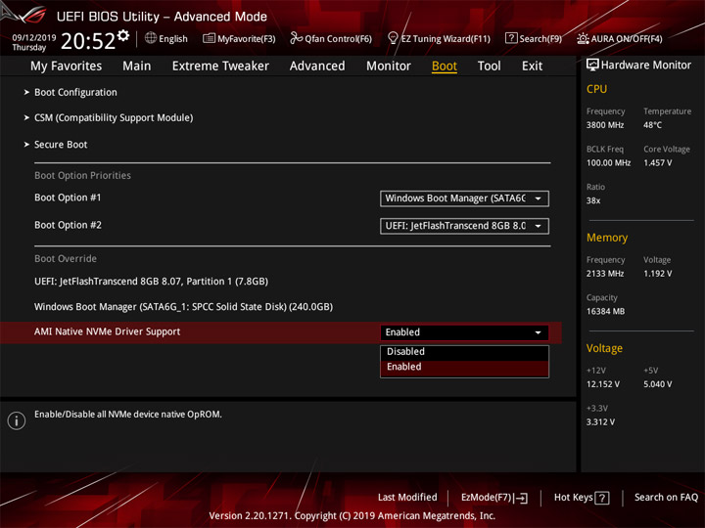705x528 pixels.
Task: Expand Boot Configuration submenu
Action: point(75,92)
